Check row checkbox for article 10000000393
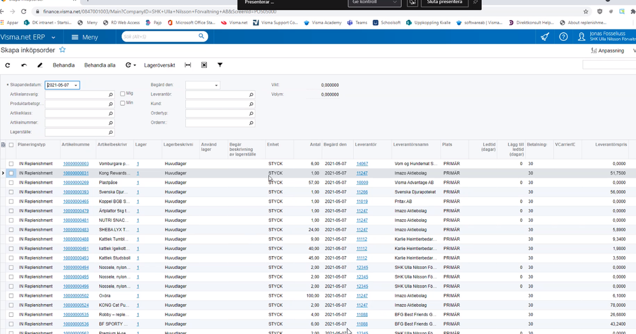Viewport: 636px width, 334px height. [x=11, y=192]
